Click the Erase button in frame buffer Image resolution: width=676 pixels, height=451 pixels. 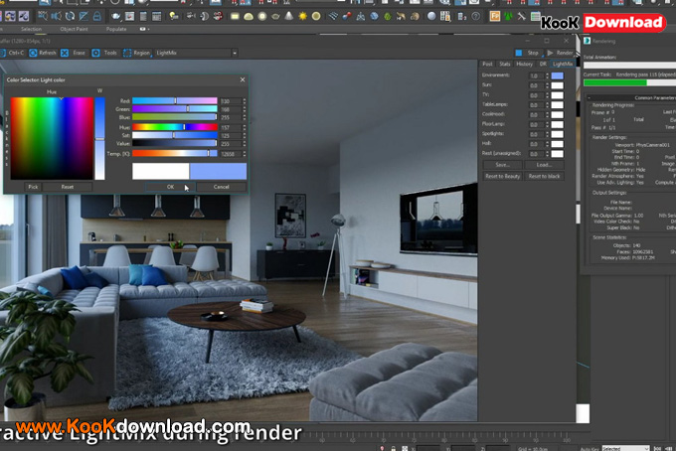75,53
